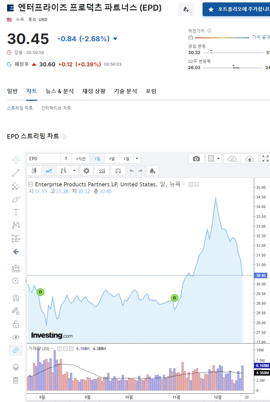Collapse the Enterprise Products Partners legend
The width and height of the screenshot is (270, 402).
(x=31, y=184)
